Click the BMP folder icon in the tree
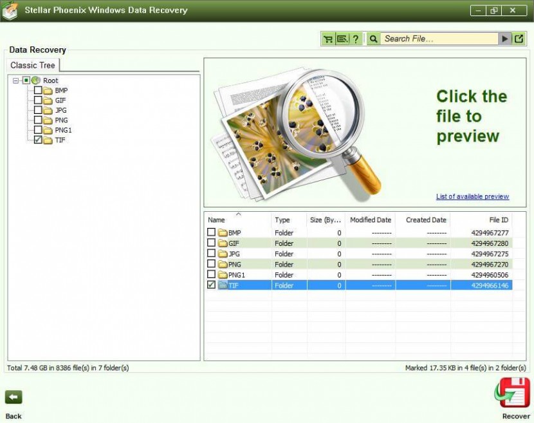534x423 pixels. 48,91
